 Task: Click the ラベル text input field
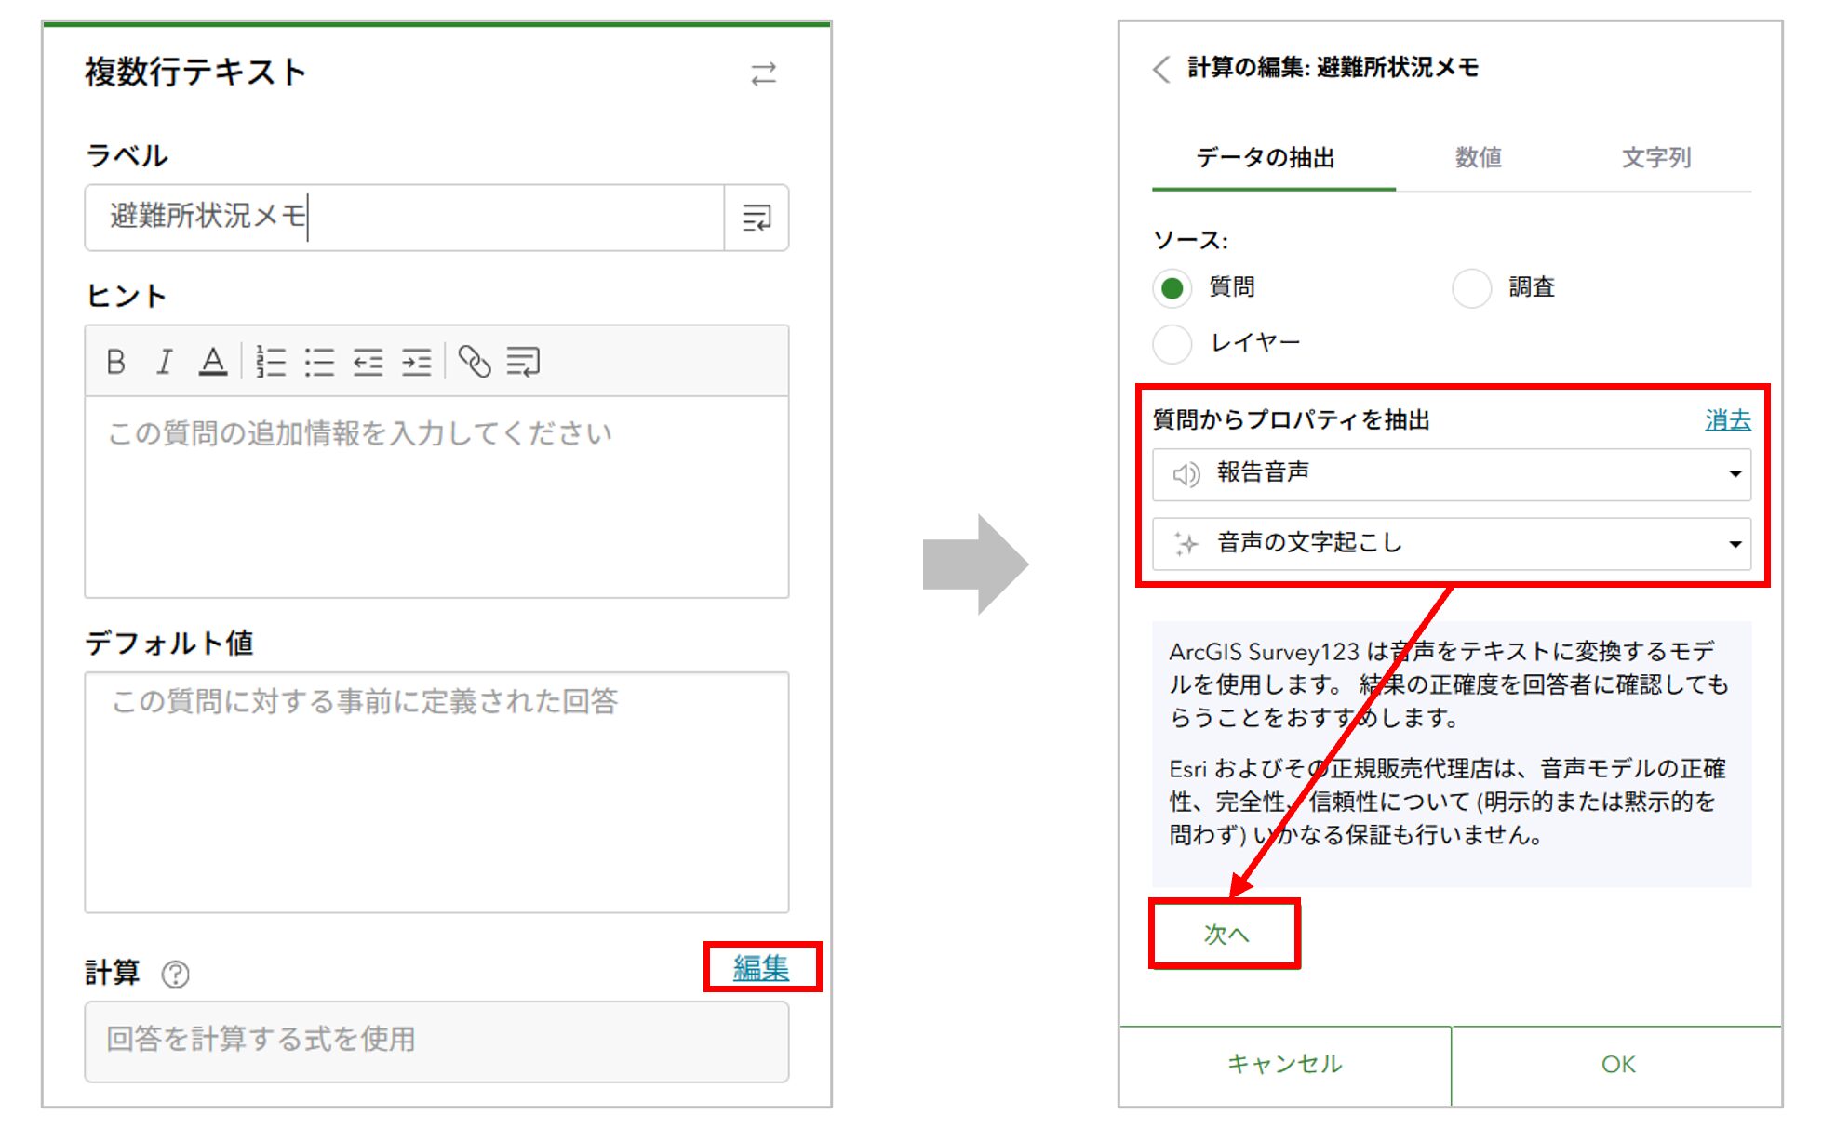point(405,217)
